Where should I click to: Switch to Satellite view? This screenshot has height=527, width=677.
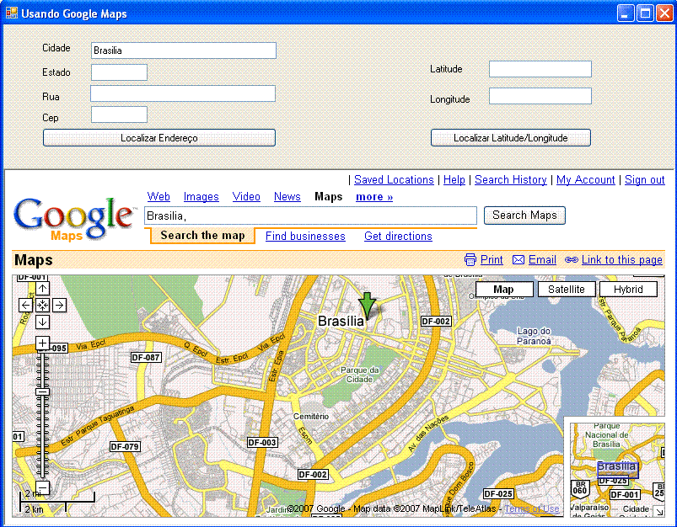tap(567, 290)
